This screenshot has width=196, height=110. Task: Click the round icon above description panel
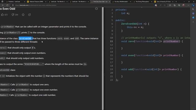(x=96, y=9)
